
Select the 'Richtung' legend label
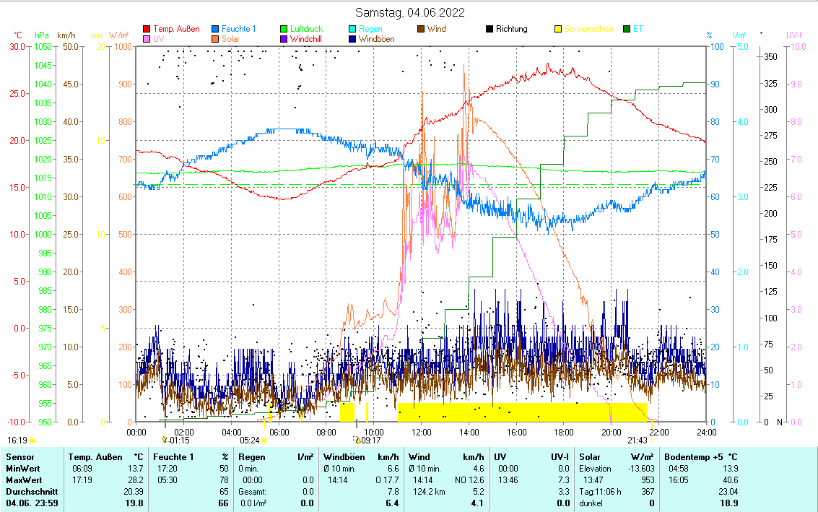(511, 29)
